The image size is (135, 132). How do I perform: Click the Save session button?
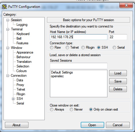point(118,81)
